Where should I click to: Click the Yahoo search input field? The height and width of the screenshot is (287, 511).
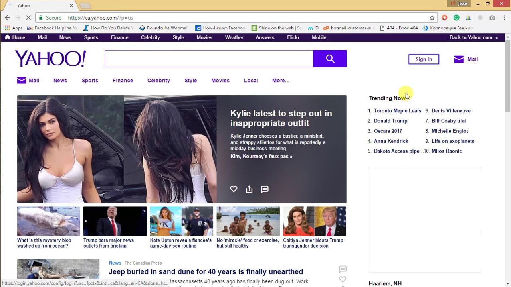tap(209, 59)
